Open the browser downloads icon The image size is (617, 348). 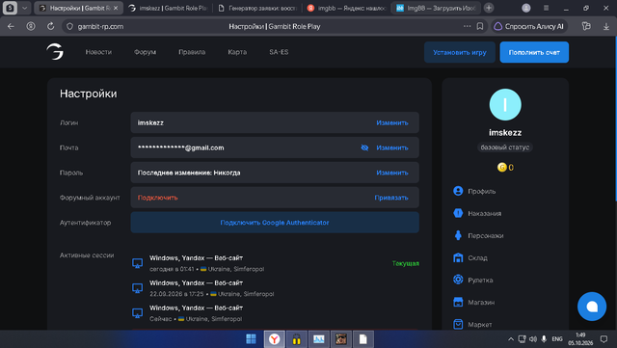[x=606, y=26]
